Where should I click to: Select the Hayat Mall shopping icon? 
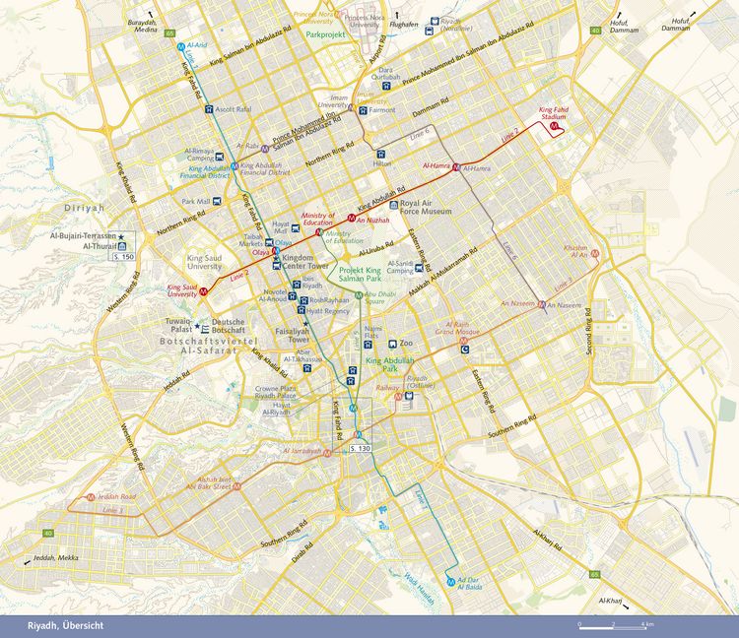(296, 228)
